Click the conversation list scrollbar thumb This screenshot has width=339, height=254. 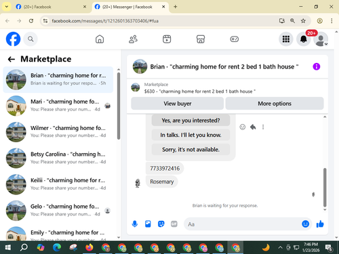coord(119,106)
